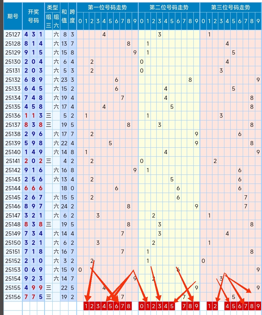Select period number 25128

click(13, 44)
